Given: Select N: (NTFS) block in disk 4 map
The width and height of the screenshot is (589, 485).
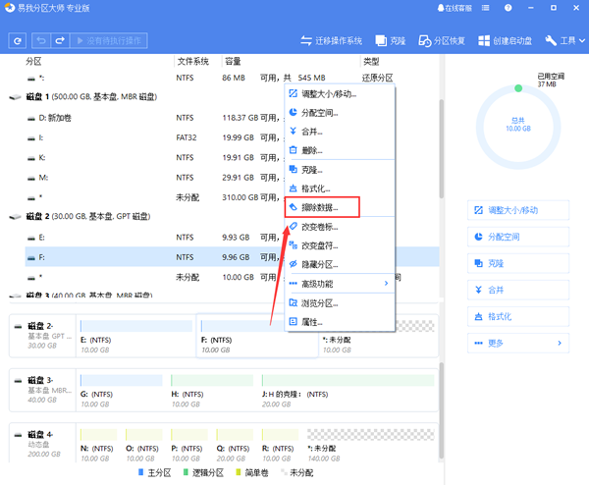Looking at the screenshot, I should point(97,445).
